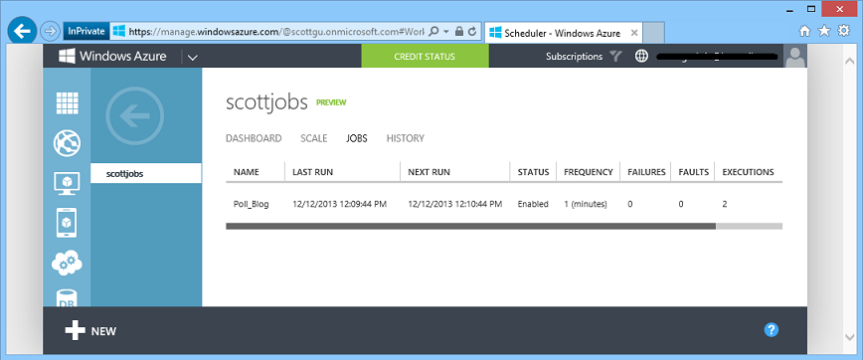Switch to the JOBS tab

pyautogui.click(x=357, y=138)
